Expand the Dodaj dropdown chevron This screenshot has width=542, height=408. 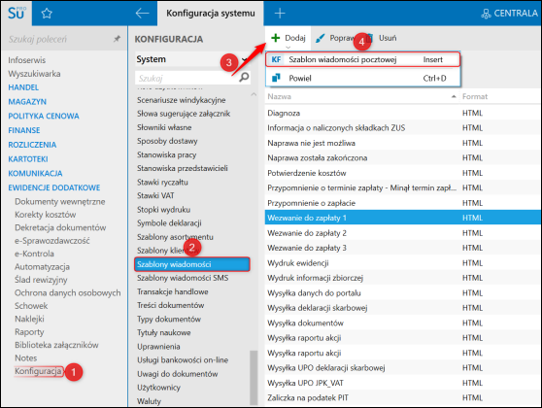(x=288, y=47)
